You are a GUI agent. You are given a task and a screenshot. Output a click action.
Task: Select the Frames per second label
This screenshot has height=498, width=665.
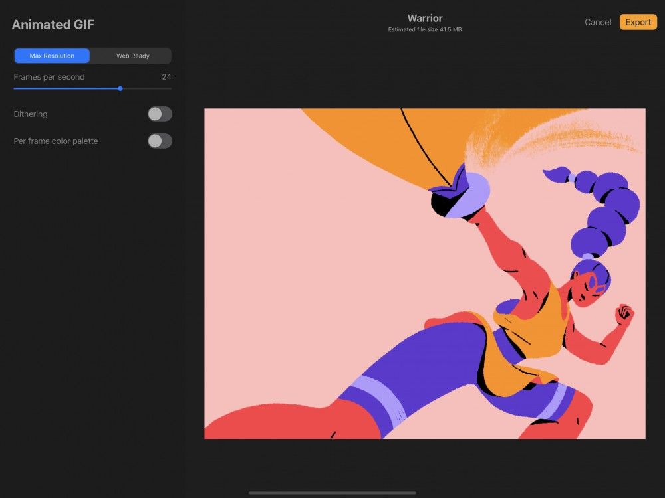[49, 77]
